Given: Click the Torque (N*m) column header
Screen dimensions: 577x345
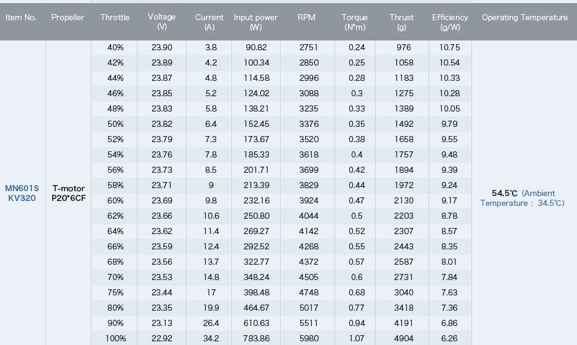Looking at the screenshot, I should click(x=355, y=22).
